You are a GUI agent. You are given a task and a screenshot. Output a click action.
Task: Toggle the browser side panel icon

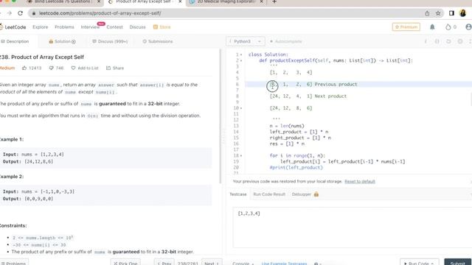click(451, 13)
